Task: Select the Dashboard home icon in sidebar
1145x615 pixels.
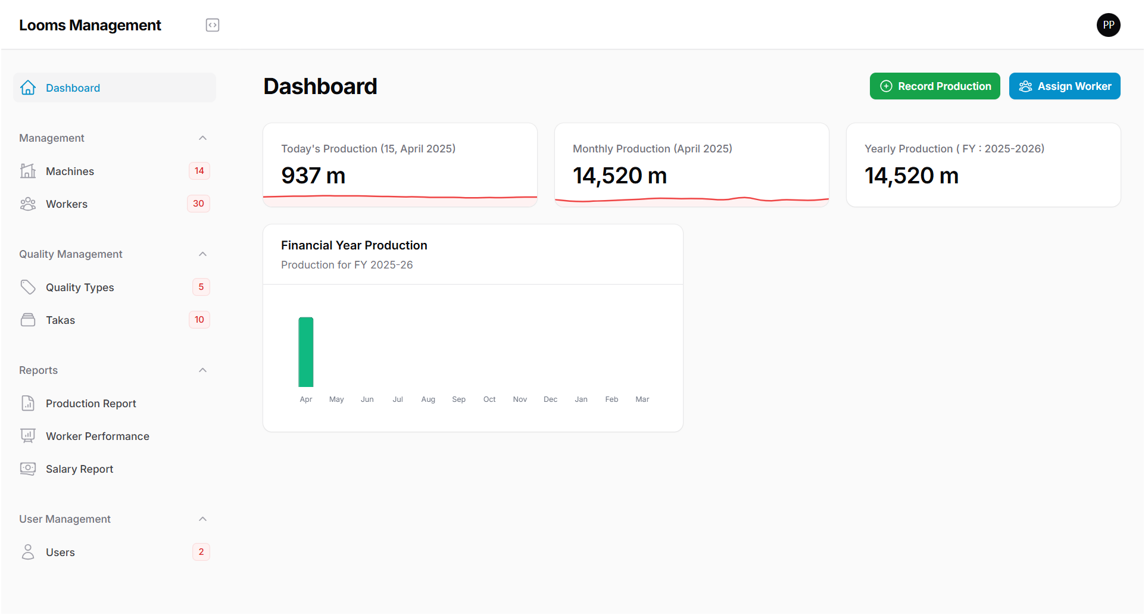Action: click(x=28, y=88)
